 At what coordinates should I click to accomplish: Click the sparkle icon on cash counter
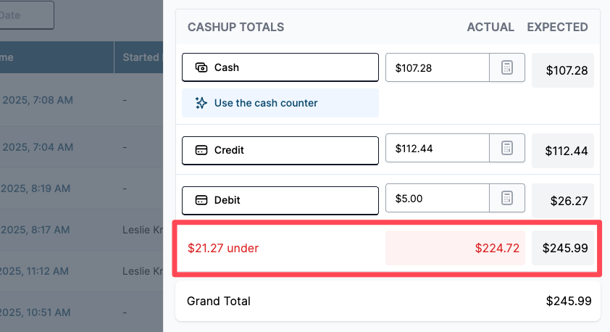[x=201, y=103]
